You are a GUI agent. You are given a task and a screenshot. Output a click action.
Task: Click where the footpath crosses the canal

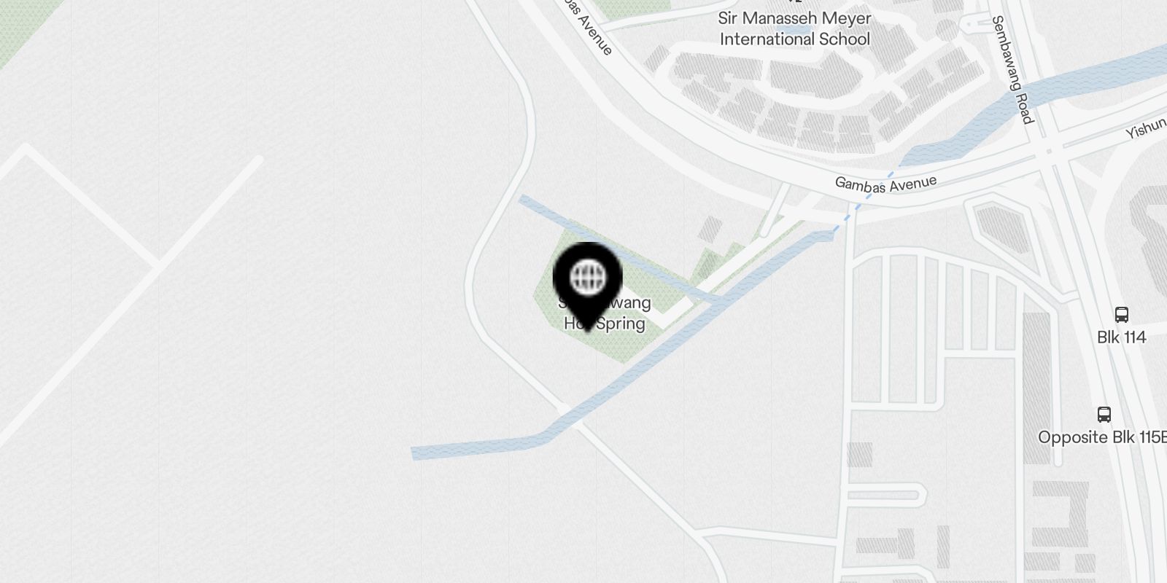point(570,417)
